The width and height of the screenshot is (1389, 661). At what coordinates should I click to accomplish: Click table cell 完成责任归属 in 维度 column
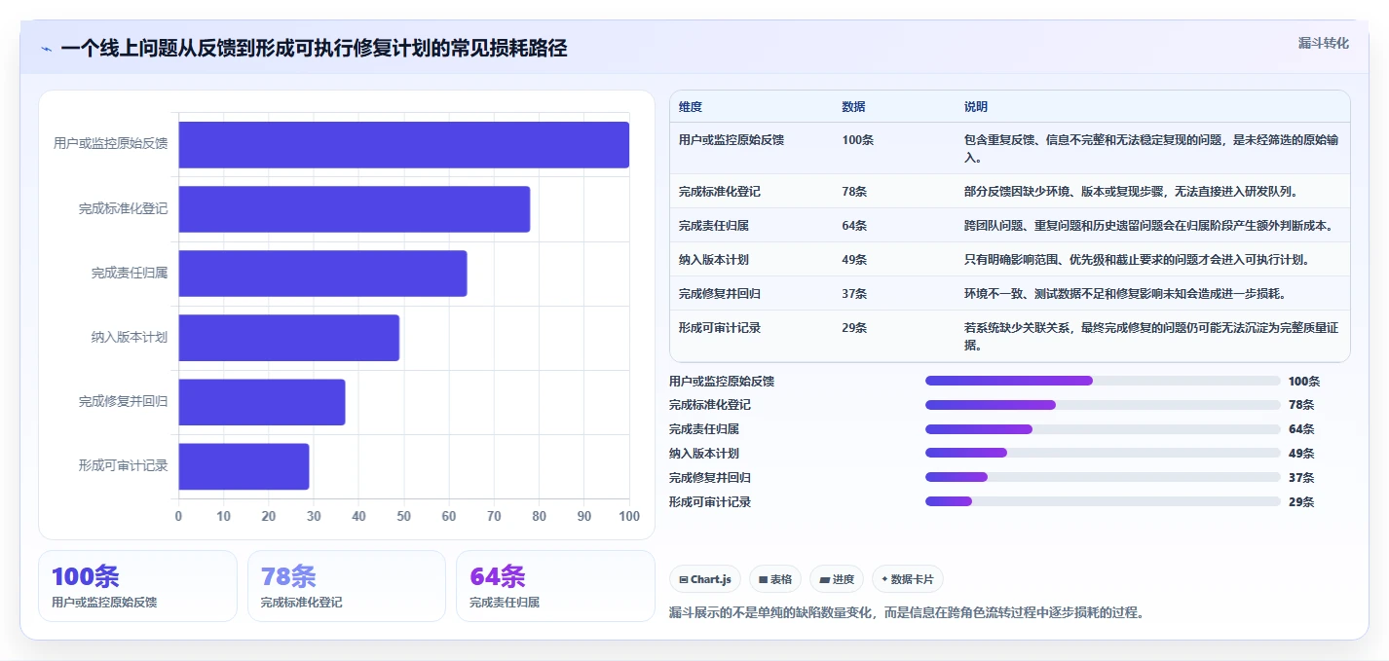[x=714, y=226]
